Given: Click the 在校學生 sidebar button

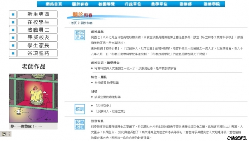Looking at the screenshot, I should click(x=37, y=22).
